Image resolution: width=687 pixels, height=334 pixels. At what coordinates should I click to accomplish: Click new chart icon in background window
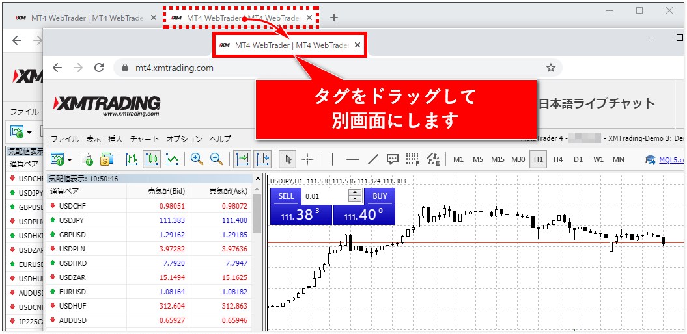(17, 131)
